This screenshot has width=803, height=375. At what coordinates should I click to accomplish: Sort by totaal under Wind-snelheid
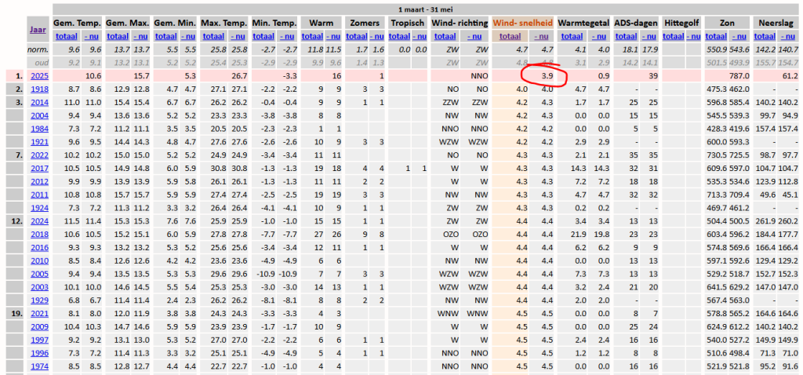pyautogui.click(x=510, y=36)
